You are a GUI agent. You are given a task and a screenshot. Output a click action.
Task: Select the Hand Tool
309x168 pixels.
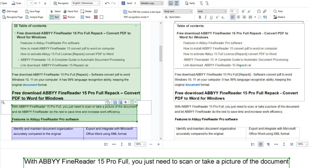(70, 11)
